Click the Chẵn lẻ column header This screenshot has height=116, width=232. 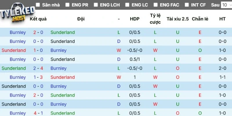[x=200, y=19]
